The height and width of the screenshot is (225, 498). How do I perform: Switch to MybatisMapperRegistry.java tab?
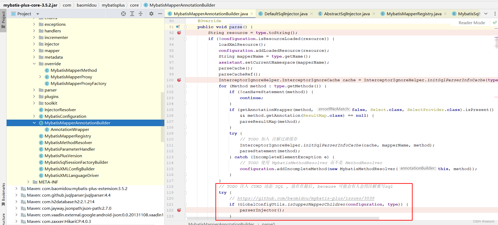pos(414,14)
